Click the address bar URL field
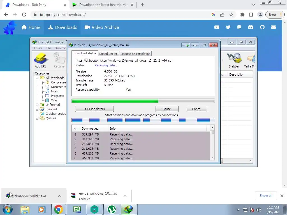Screen dimensions: 287x215 tap(121, 15)
